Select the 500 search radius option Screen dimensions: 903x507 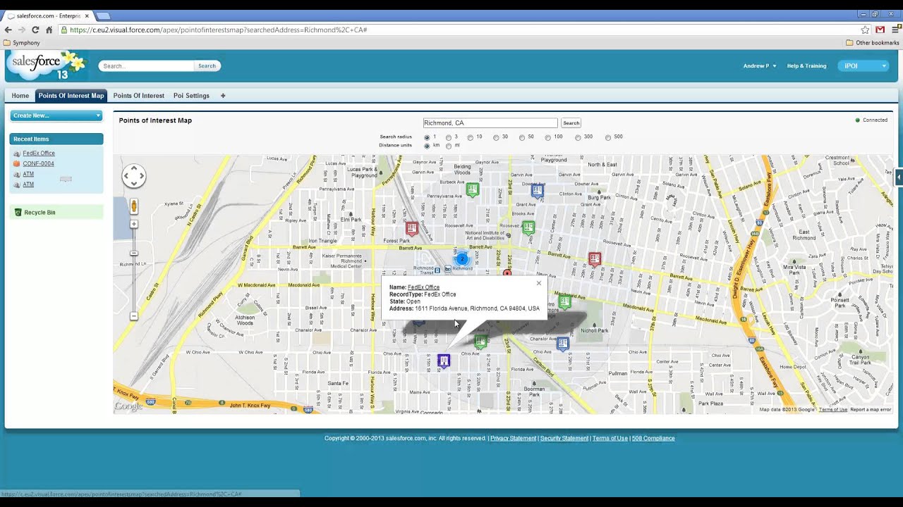pos(608,137)
